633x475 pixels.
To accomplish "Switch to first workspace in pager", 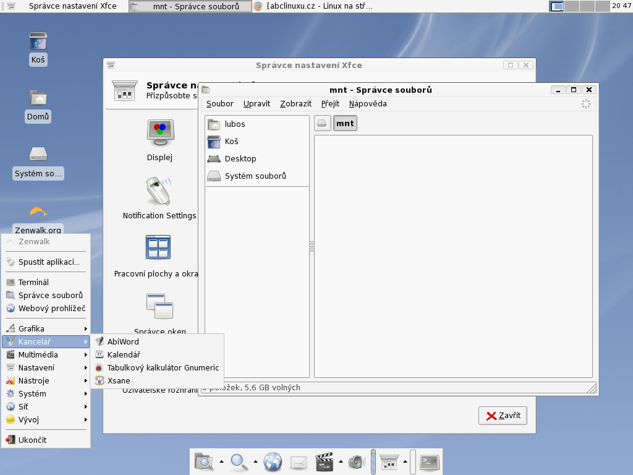I will (x=557, y=6).
